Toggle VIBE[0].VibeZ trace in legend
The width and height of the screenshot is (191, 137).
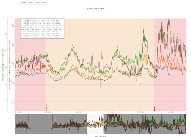coord(40,24)
